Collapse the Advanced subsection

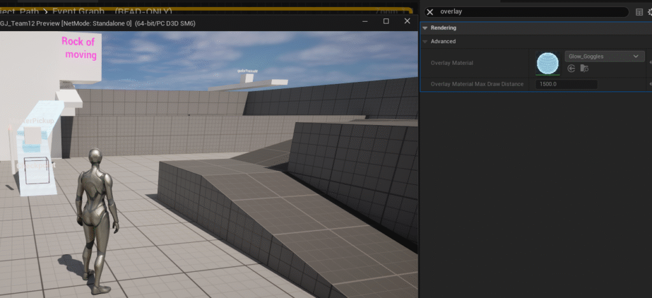[425, 41]
